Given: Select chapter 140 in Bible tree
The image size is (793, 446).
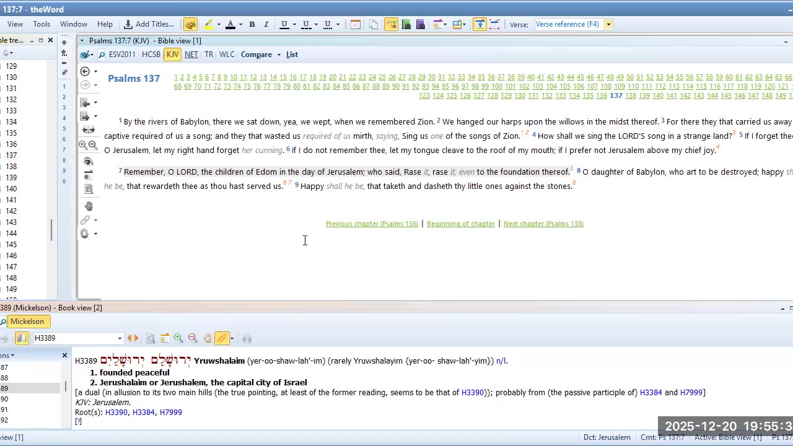Looking at the screenshot, I should point(11,188).
